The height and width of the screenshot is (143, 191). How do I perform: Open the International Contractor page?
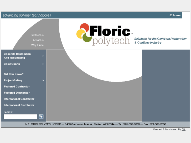[19, 99]
